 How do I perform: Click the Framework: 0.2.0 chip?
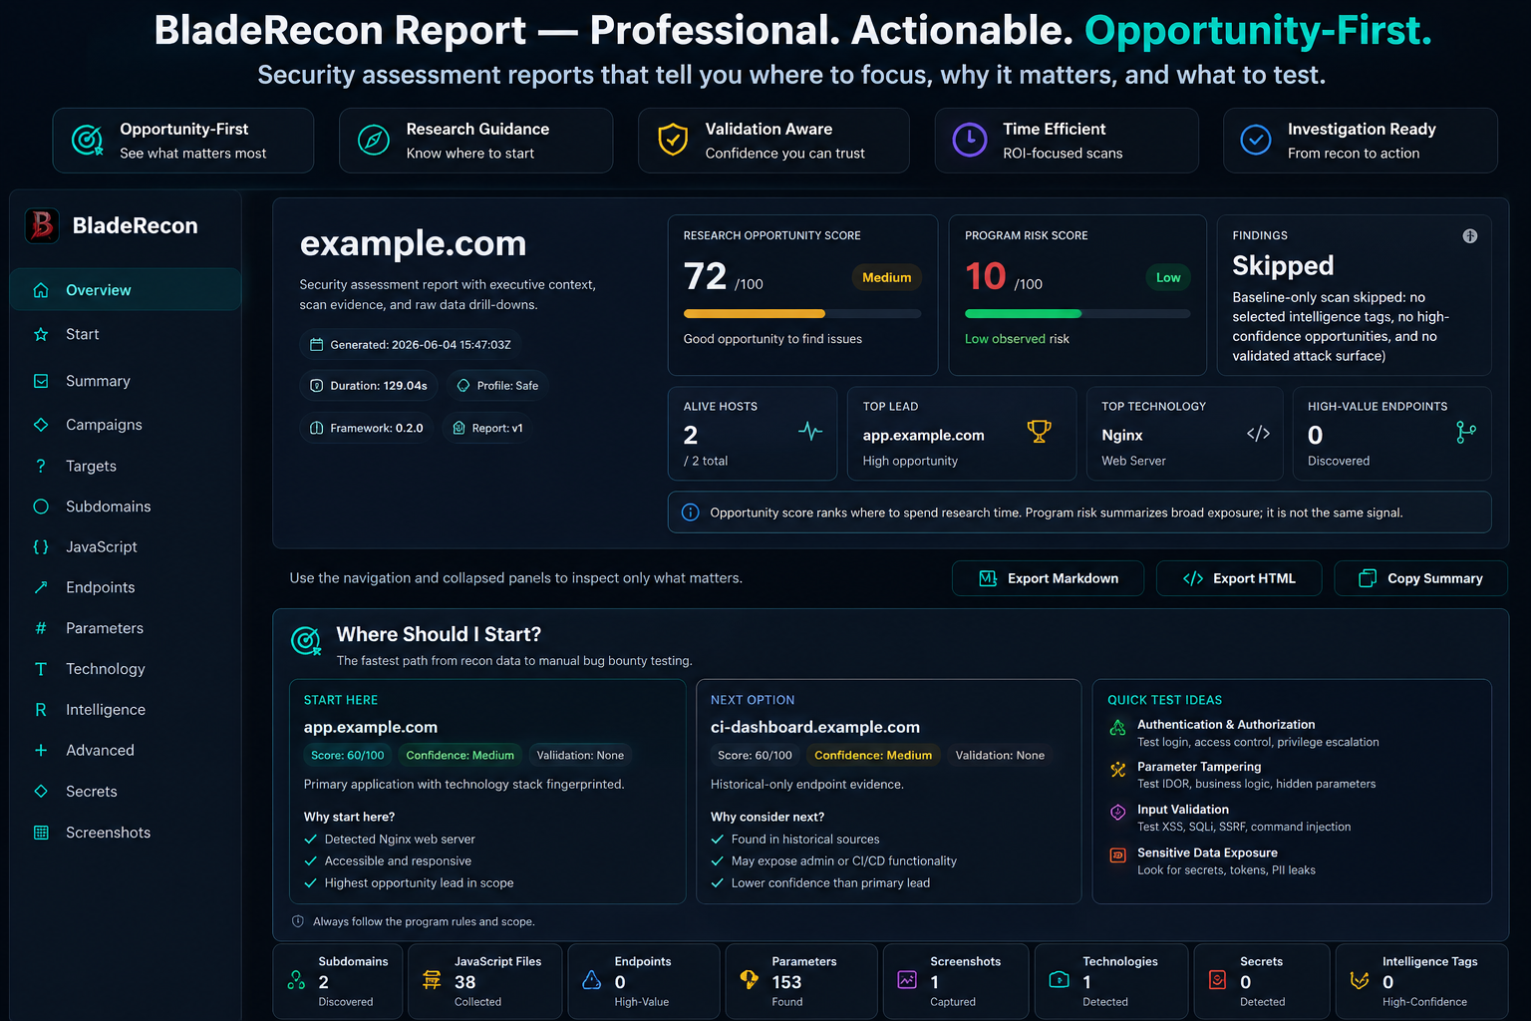pyautogui.click(x=366, y=428)
